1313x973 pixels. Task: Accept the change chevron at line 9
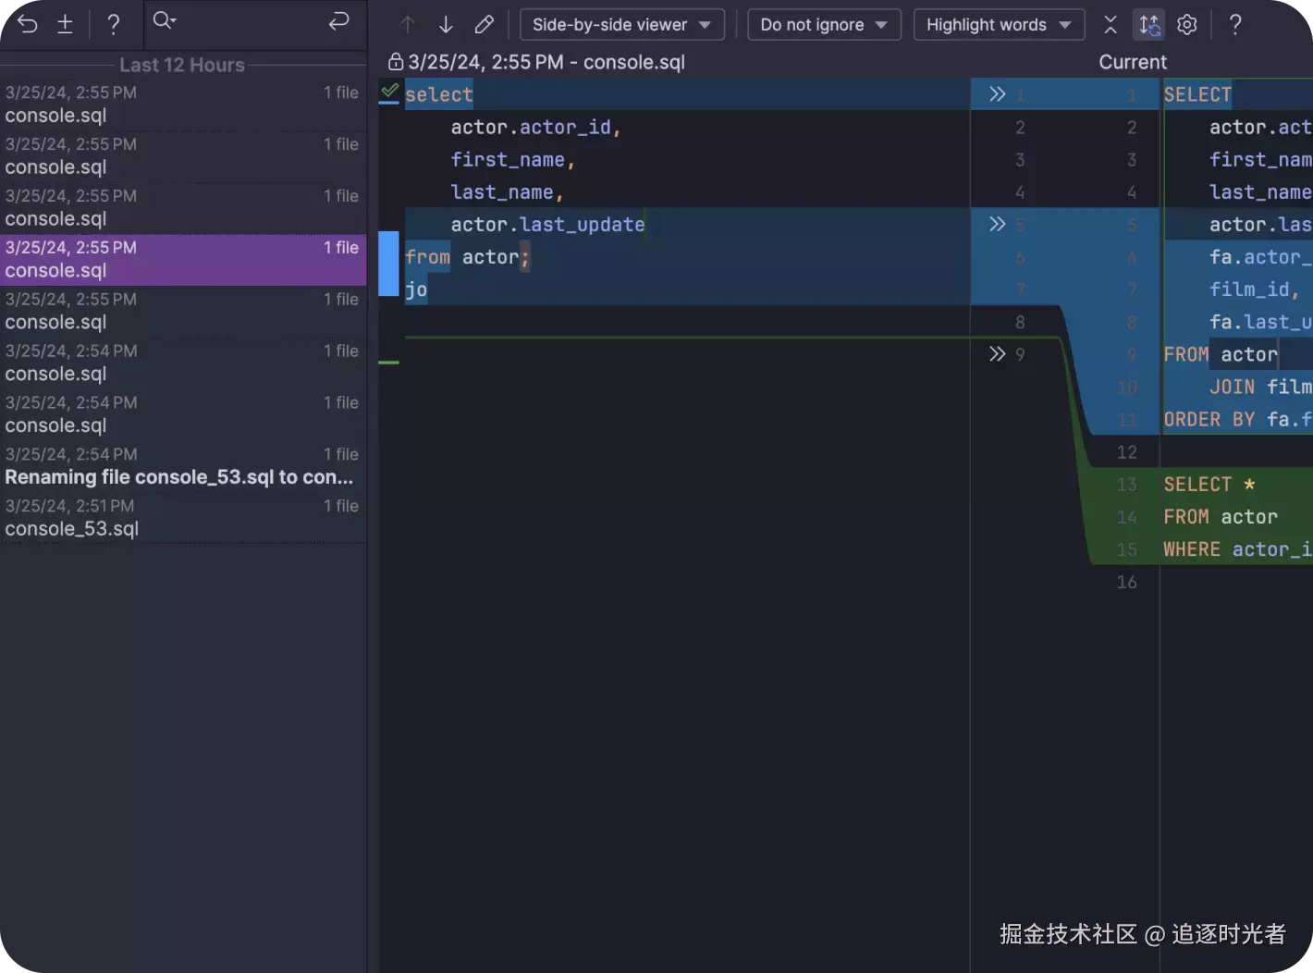click(997, 354)
